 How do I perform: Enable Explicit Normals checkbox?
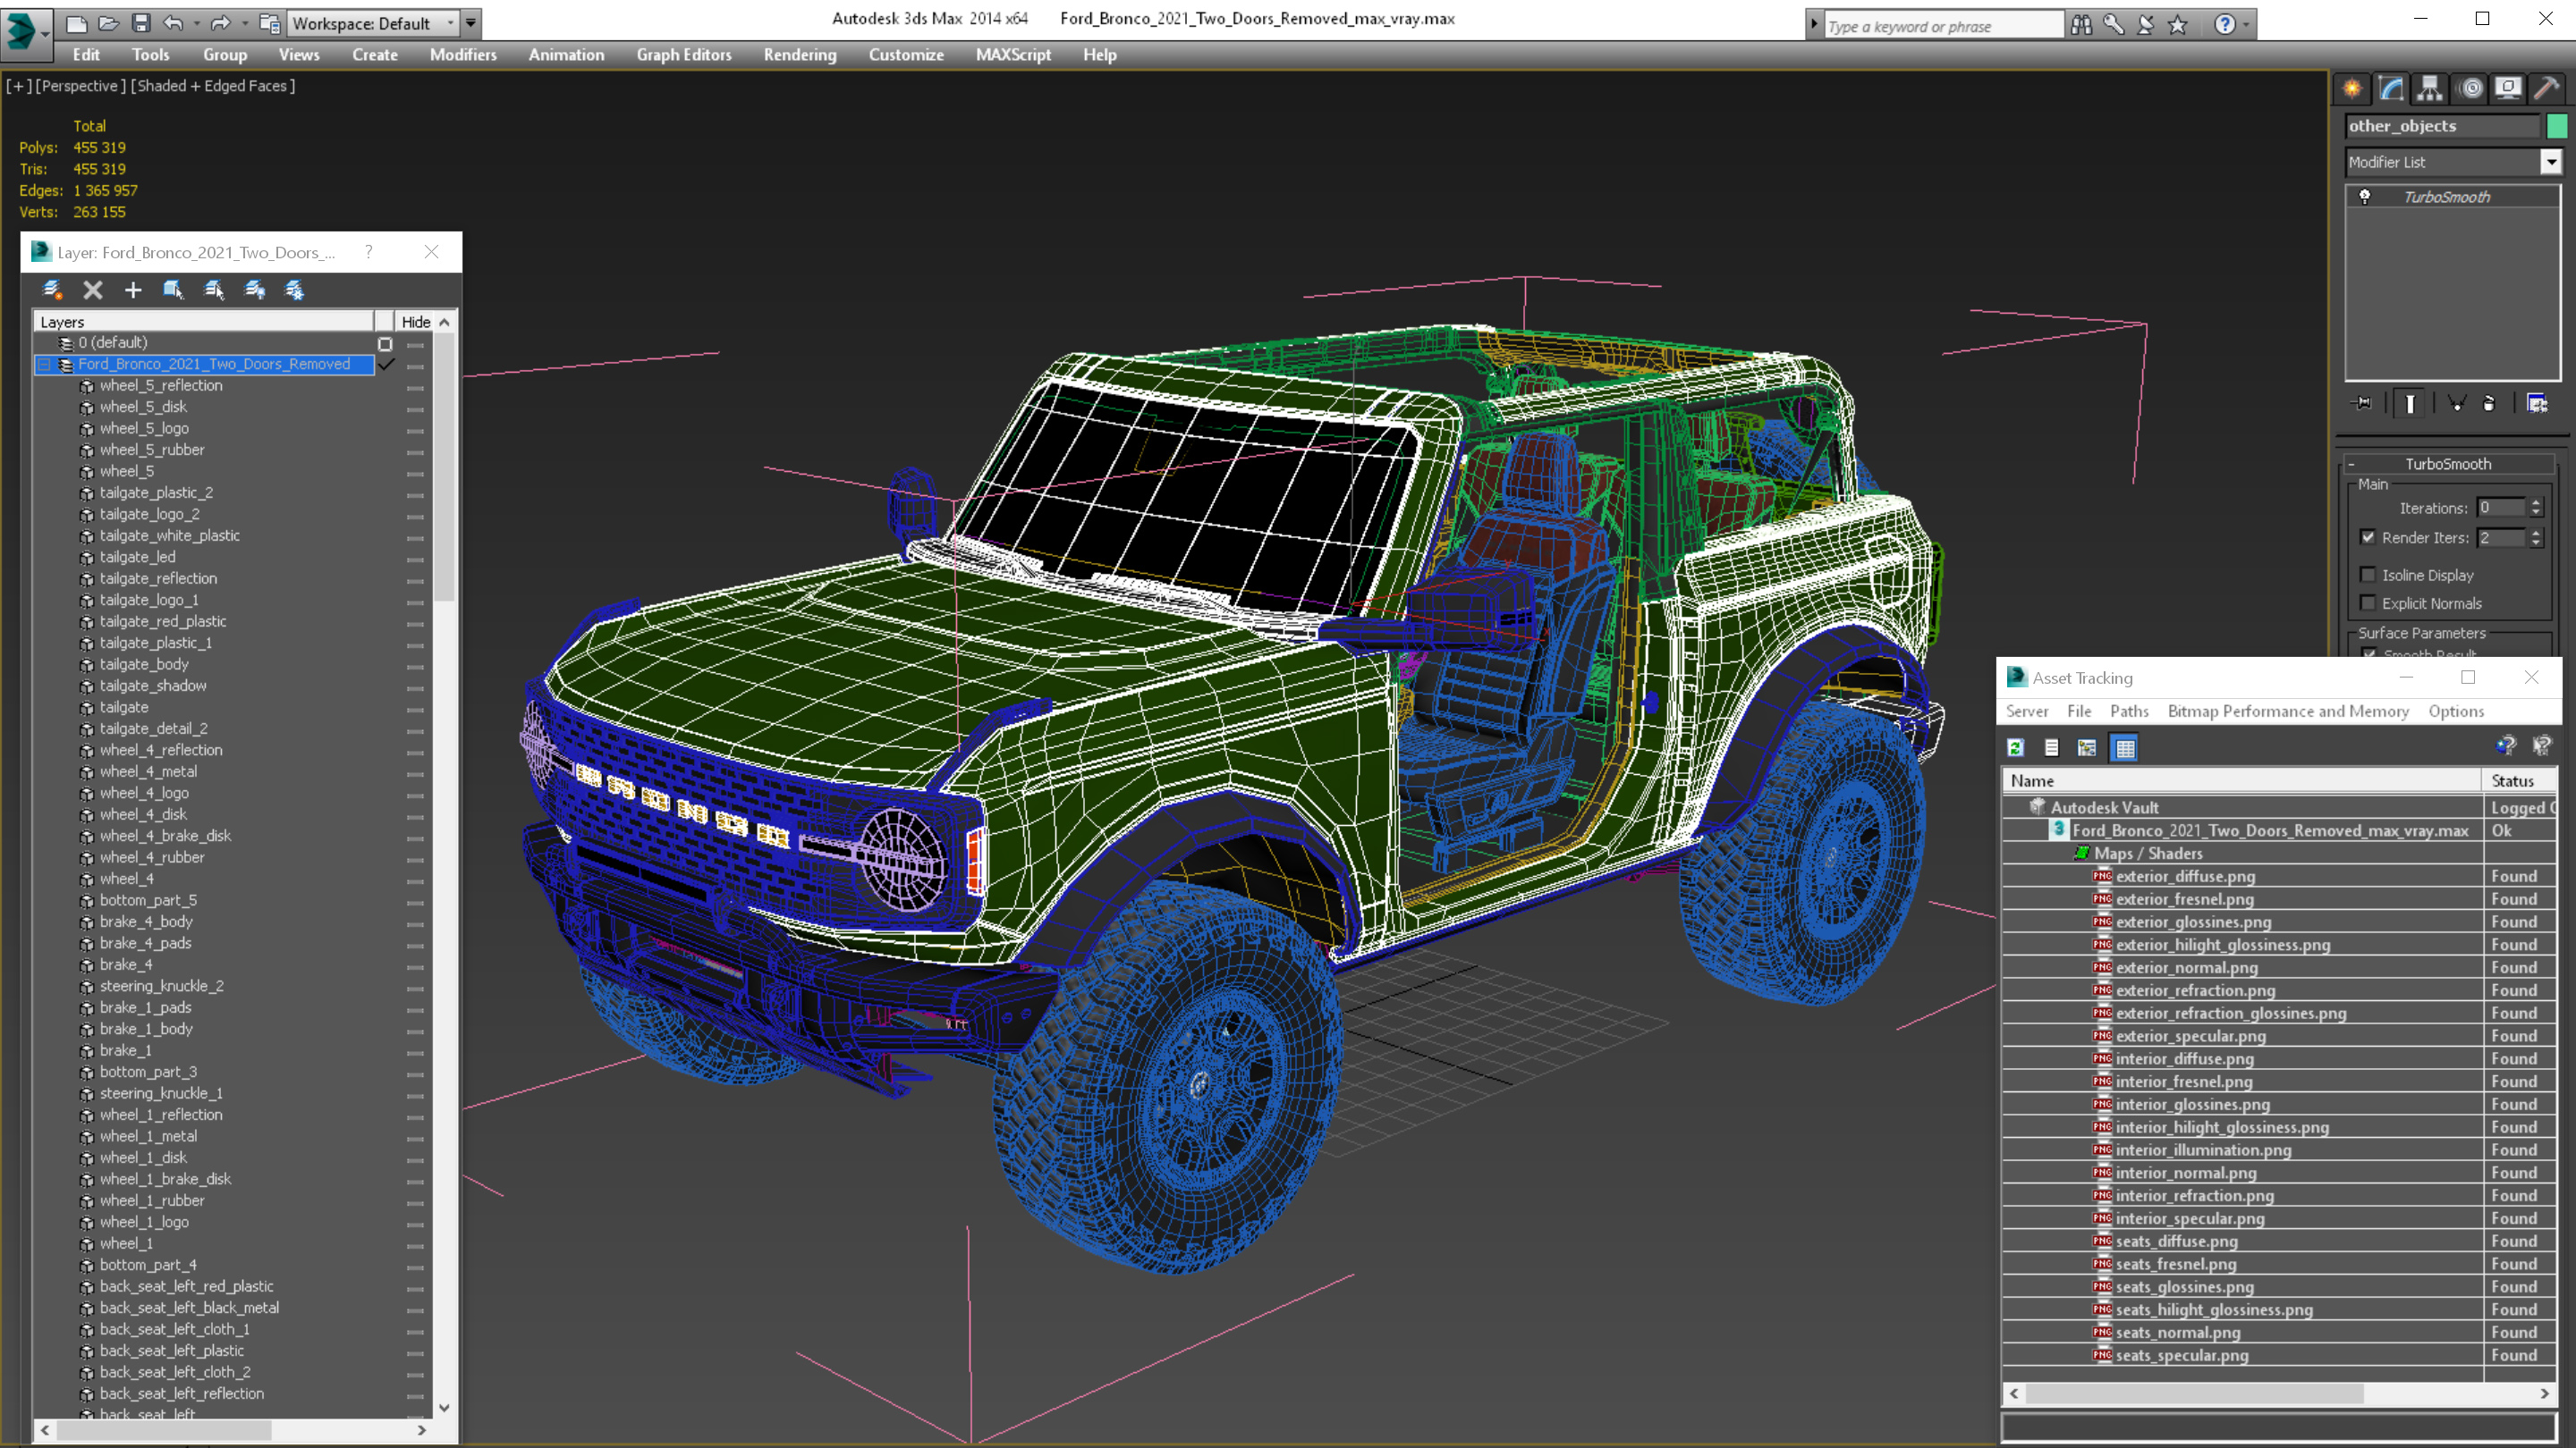click(2368, 602)
